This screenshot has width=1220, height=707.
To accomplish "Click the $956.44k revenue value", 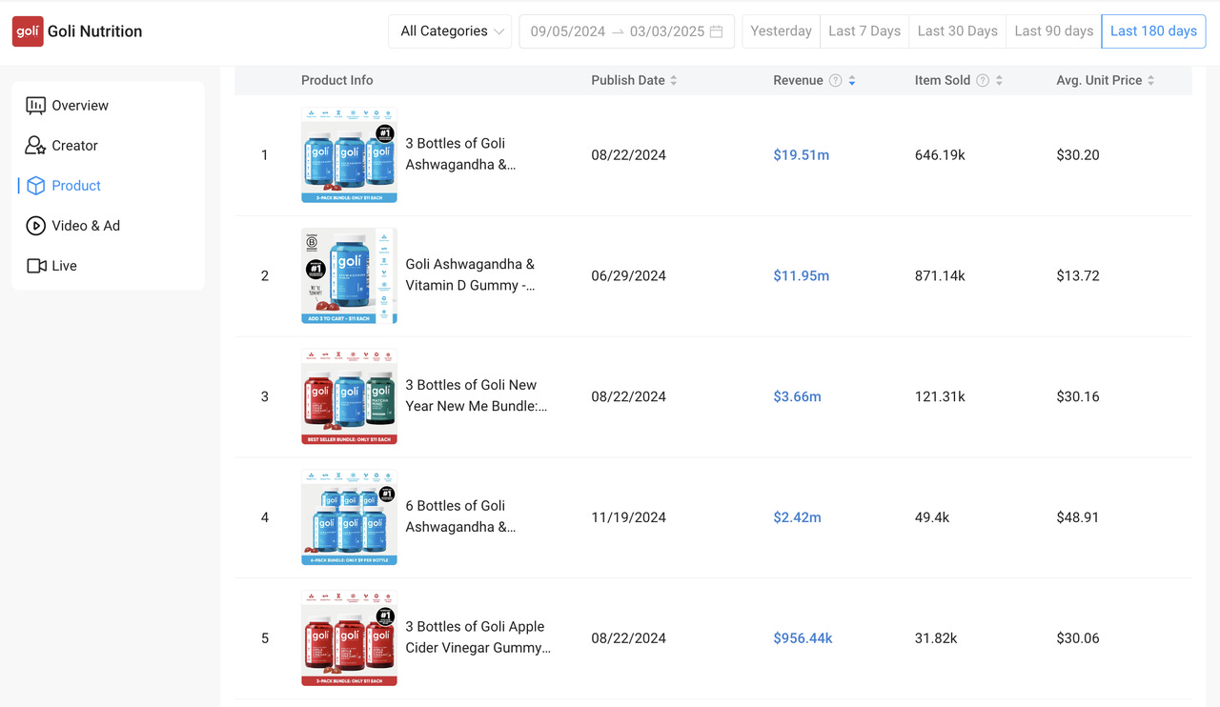I will 803,638.
